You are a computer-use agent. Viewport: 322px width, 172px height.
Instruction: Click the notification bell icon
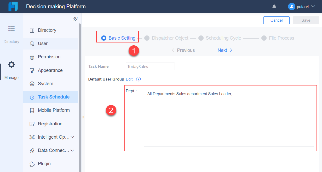274,6
